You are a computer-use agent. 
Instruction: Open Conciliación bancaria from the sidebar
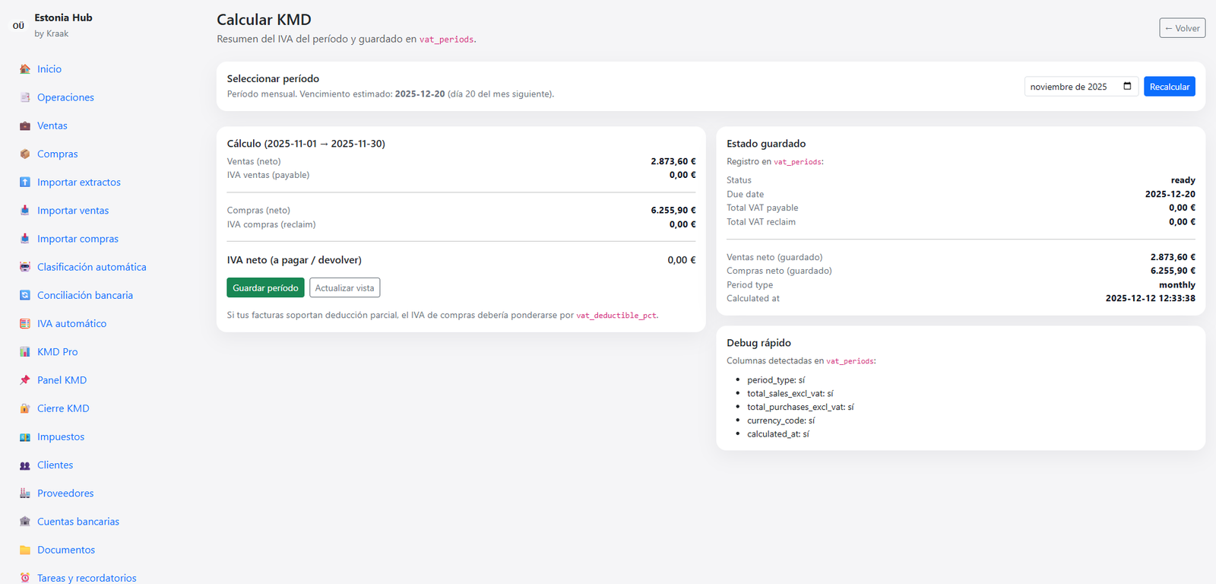coord(84,295)
